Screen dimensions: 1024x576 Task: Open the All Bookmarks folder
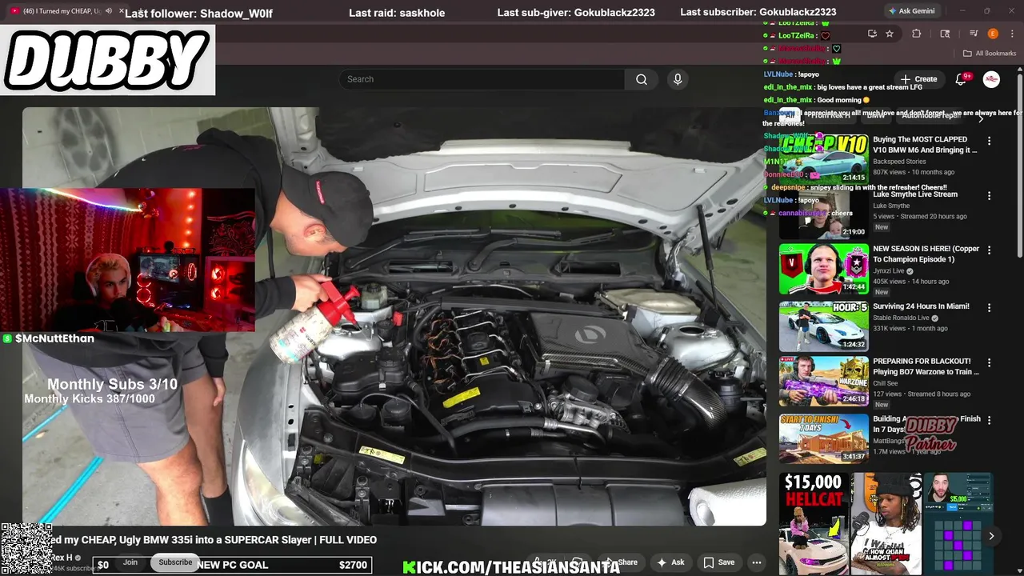990,54
